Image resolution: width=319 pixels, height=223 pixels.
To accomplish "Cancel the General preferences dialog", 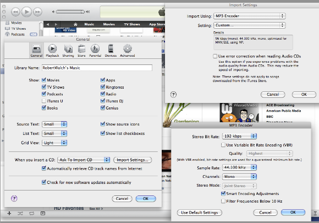I will pyautogui.click(x=122, y=199).
